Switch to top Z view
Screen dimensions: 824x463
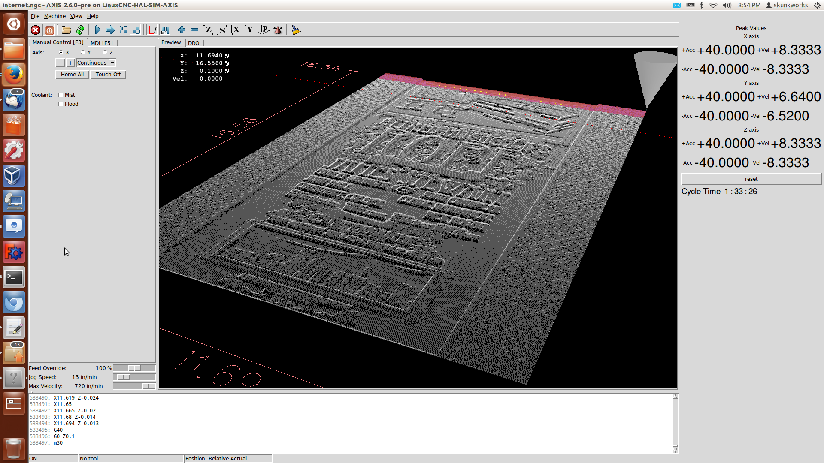[208, 30]
